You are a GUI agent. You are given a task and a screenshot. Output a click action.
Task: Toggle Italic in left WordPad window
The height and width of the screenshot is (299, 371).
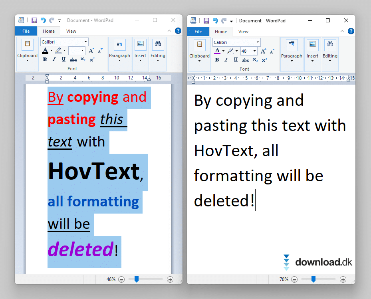pyautogui.click(x=54, y=59)
